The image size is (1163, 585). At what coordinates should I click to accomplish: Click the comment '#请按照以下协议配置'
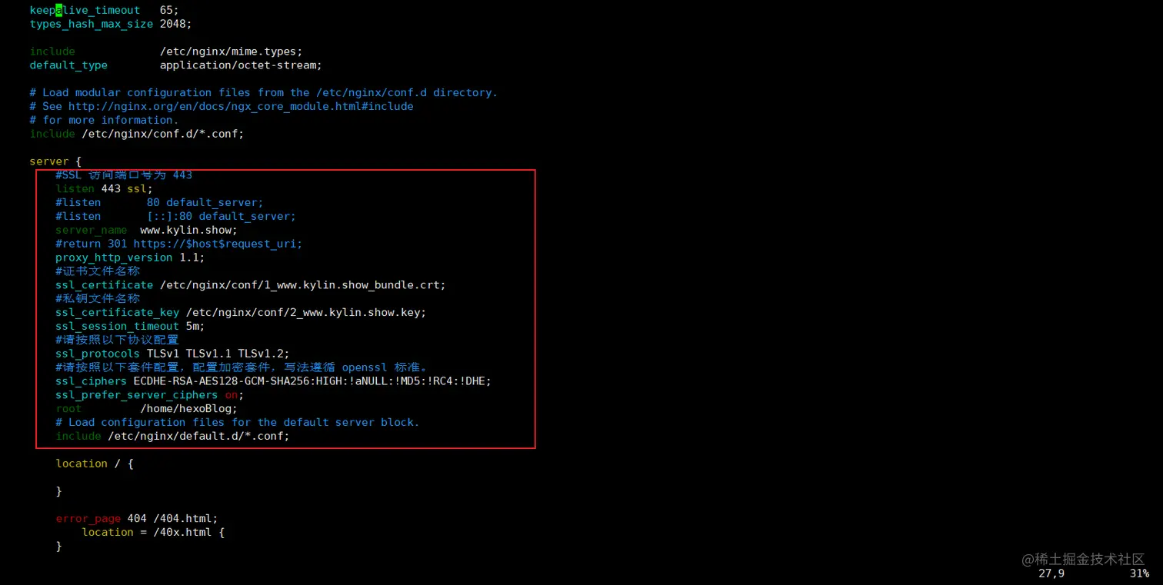(117, 340)
